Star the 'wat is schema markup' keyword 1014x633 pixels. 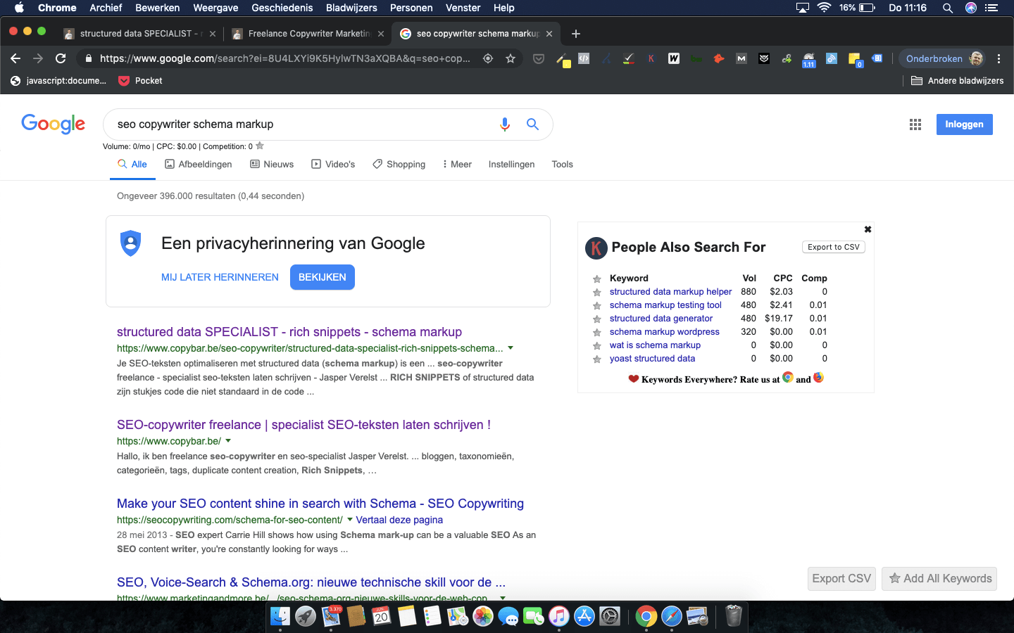point(596,345)
